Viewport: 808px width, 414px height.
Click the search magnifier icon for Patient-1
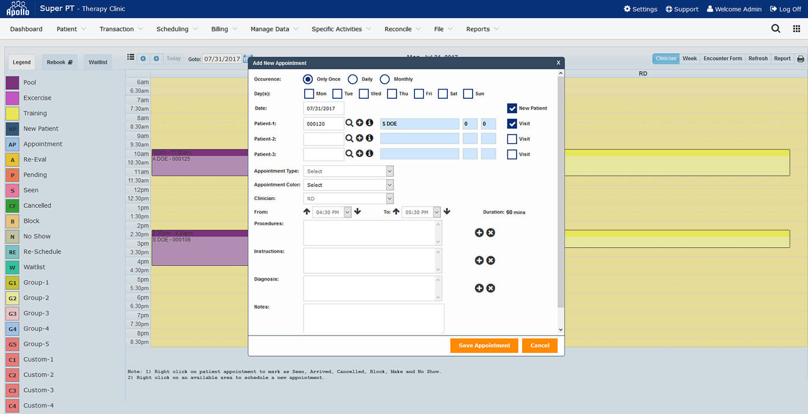[x=349, y=123]
